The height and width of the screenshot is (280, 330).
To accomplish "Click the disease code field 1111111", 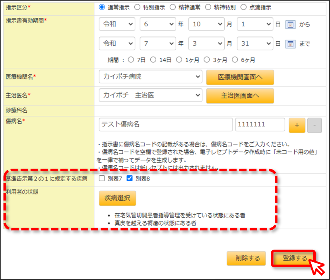I will (x=260, y=125).
